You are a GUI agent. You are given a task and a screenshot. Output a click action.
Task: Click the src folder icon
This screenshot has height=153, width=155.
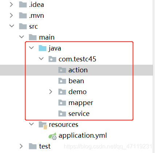click(x=23, y=26)
